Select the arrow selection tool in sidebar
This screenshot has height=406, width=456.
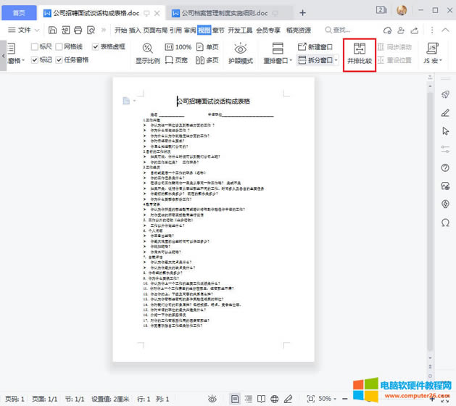445,130
